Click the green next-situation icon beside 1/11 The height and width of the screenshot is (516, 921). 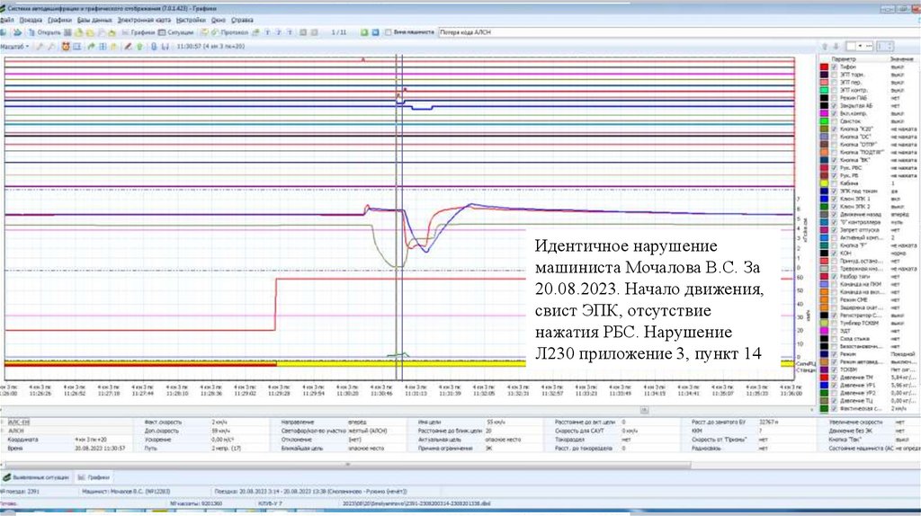tap(363, 32)
